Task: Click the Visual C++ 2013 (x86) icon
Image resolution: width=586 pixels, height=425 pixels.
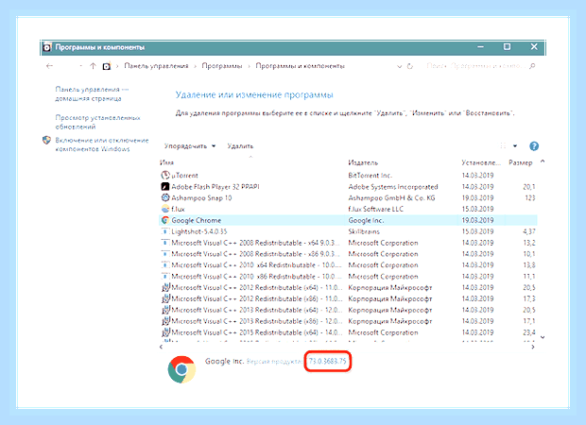Action: [165, 321]
